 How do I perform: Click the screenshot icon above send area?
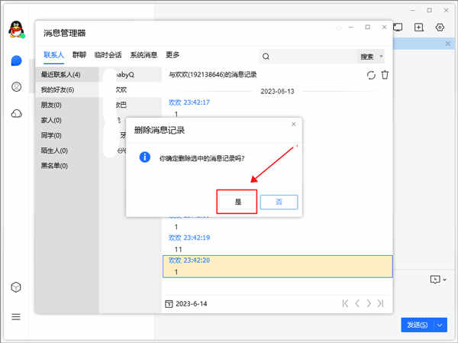435,280
